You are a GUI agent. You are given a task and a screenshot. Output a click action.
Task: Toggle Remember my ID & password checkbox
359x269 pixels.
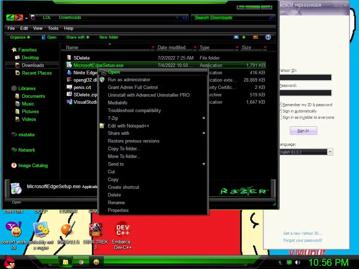pos(280,104)
